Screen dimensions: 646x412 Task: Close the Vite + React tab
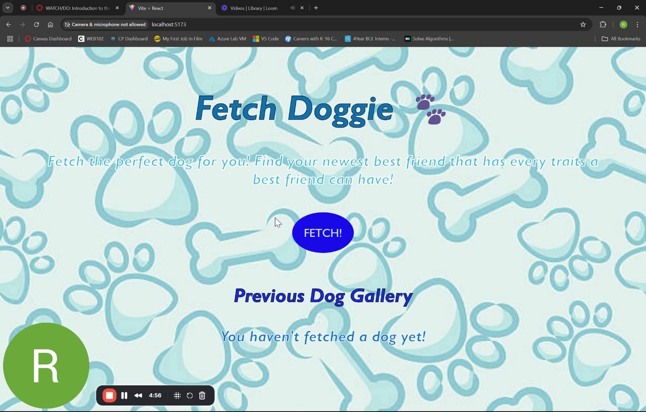(x=209, y=8)
